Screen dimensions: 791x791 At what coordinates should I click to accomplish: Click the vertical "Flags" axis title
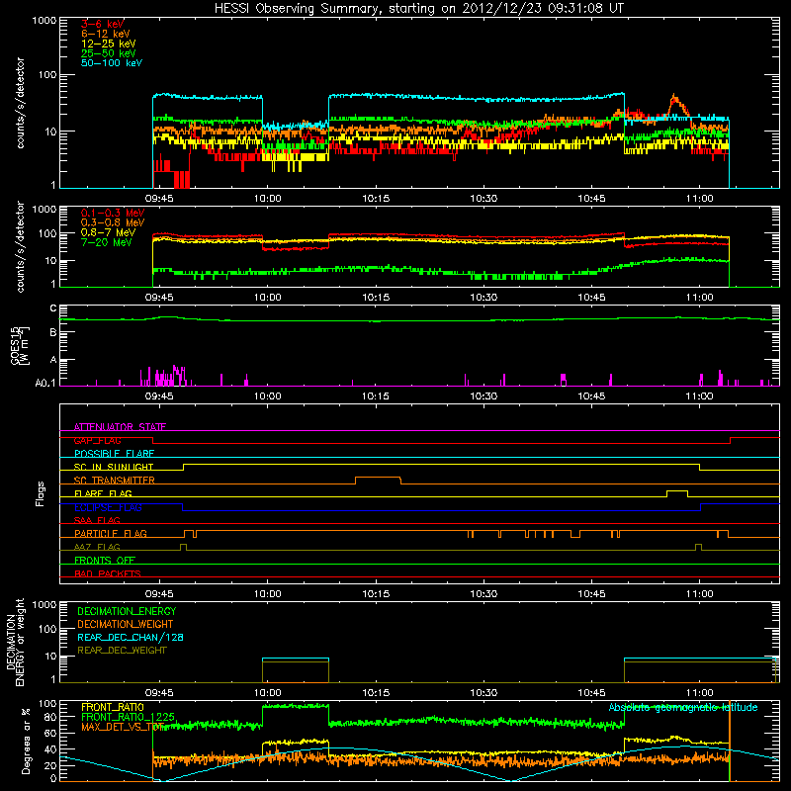(41, 493)
